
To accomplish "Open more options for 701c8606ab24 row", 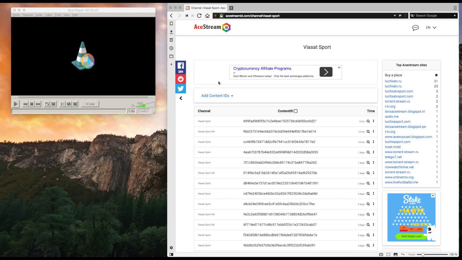I will tap(374, 163).
